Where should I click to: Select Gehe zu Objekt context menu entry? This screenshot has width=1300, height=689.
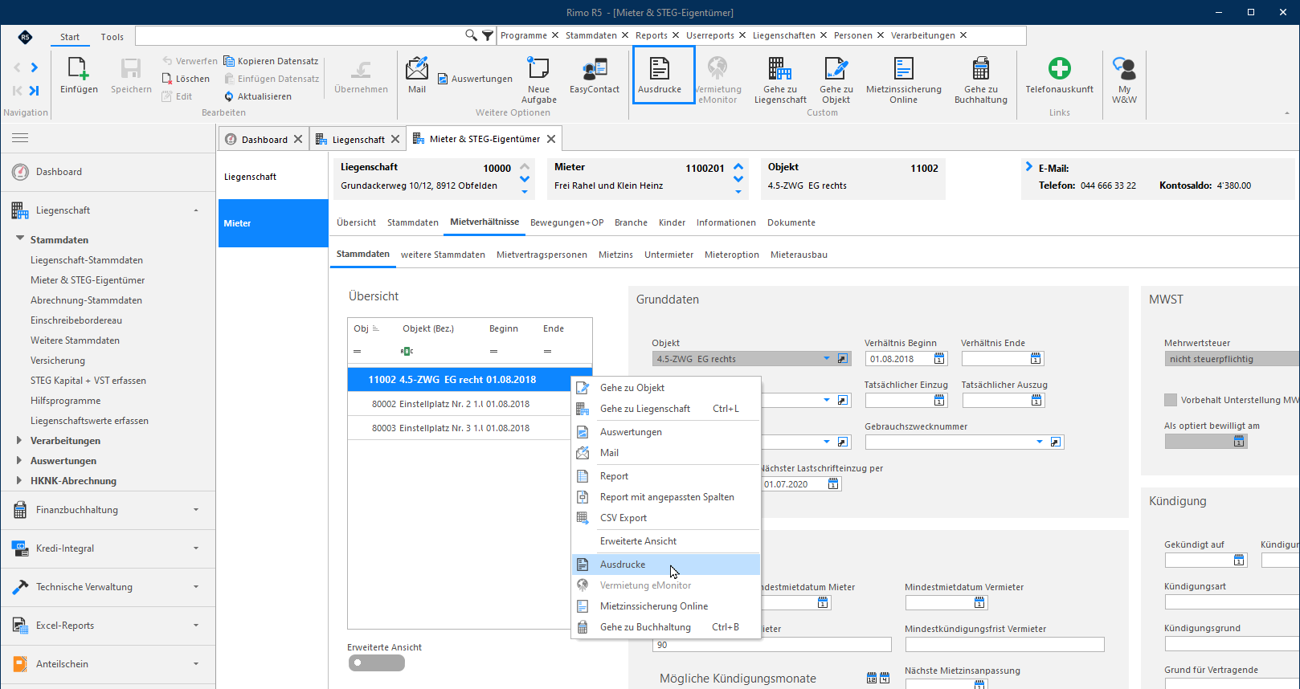point(666,388)
